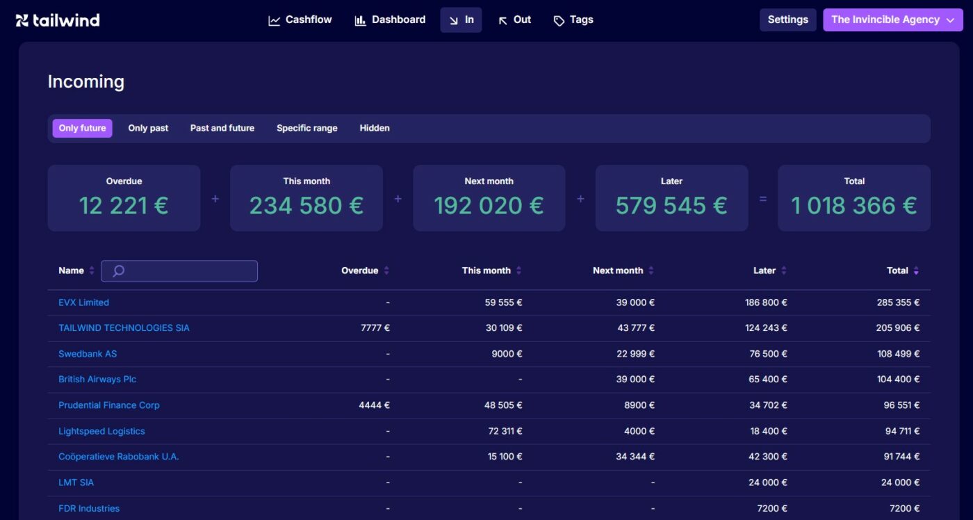Click the Cashflow chart icon
The width and height of the screenshot is (973, 520).
(275, 20)
